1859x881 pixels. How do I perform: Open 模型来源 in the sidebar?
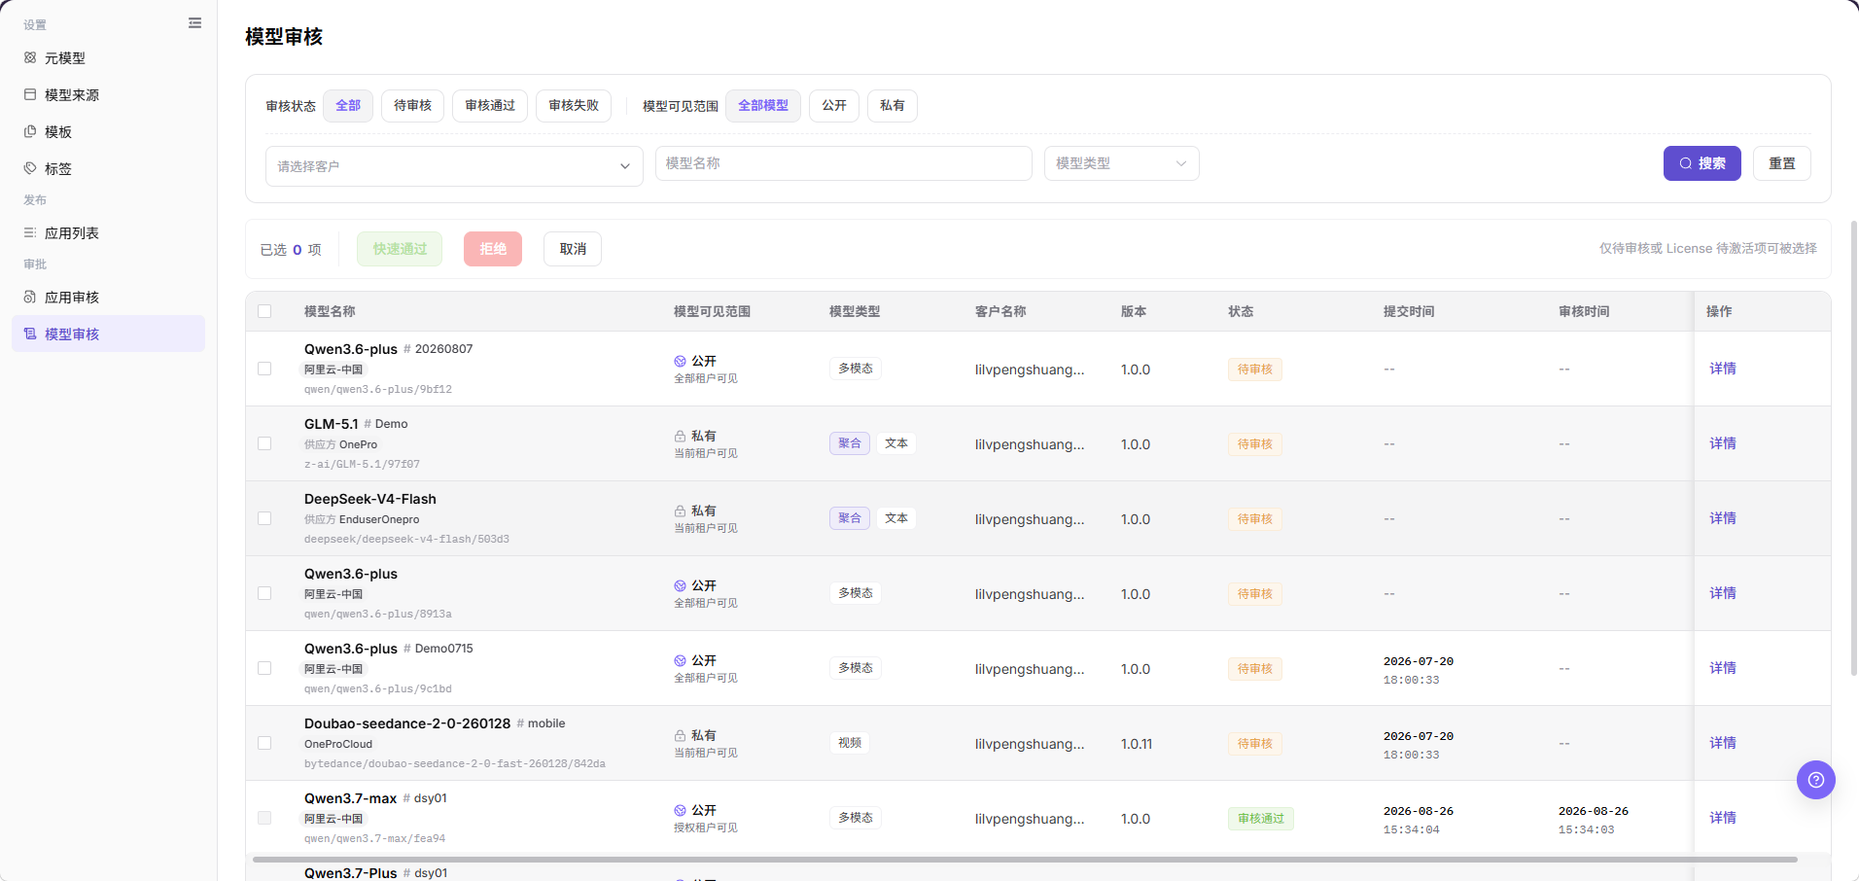tap(108, 94)
